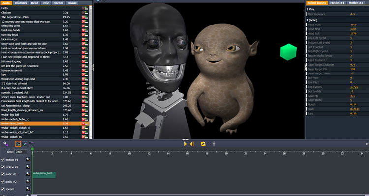This screenshot has height=196, width=369.
Task: Switch to the Routines tab
Action: click(x=21, y=2)
